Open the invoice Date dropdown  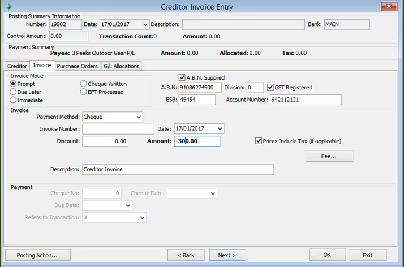point(220,129)
